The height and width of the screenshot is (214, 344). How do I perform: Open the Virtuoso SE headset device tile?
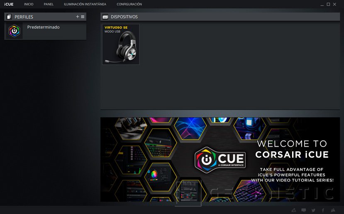[x=121, y=44]
